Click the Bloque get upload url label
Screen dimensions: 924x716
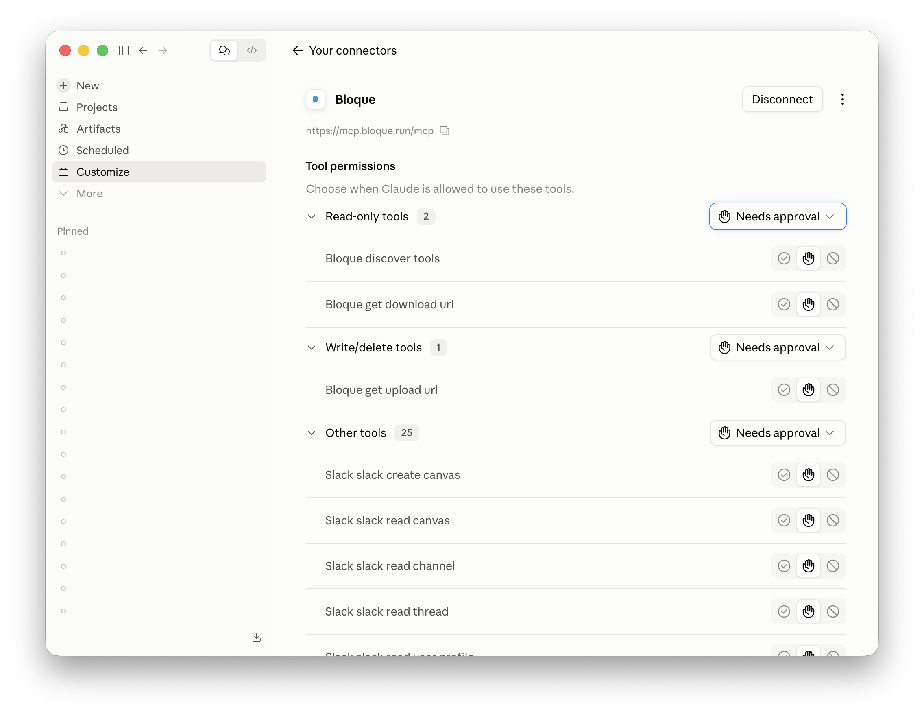(381, 390)
